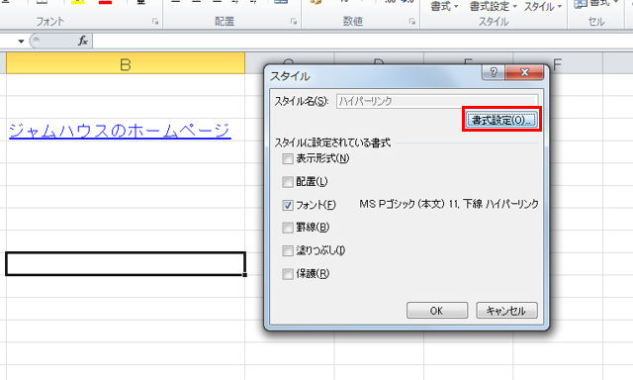Toggle the 配置(L) checkbox
Viewport: 633px width, 380px height.
(x=288, y=182)
